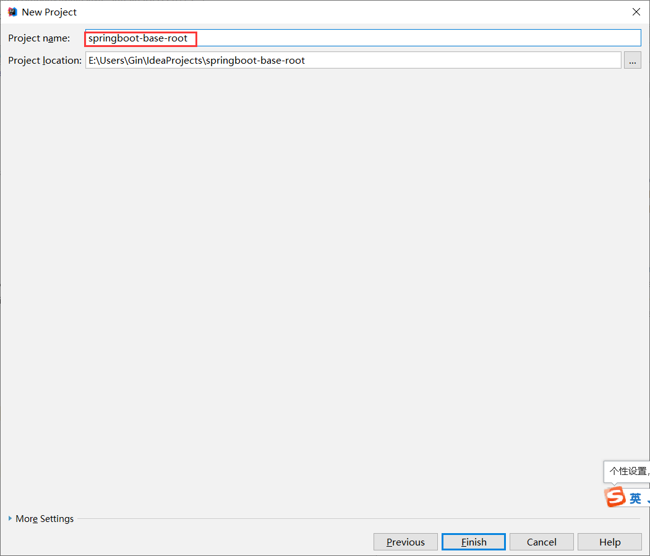Cancel the New Project dialog
Image resolution: width=650 pixels, height=556 pixels.
tap(541, 542)
